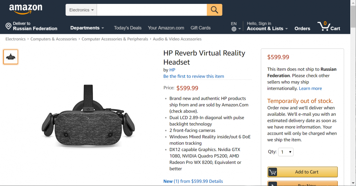Open Your Amazon.com page
The image size is (356, 186).
166,28
